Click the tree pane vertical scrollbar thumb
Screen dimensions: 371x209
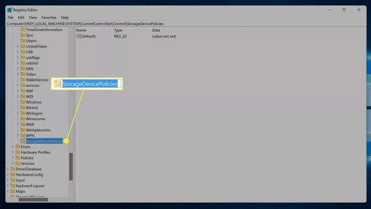coord(71,166)
